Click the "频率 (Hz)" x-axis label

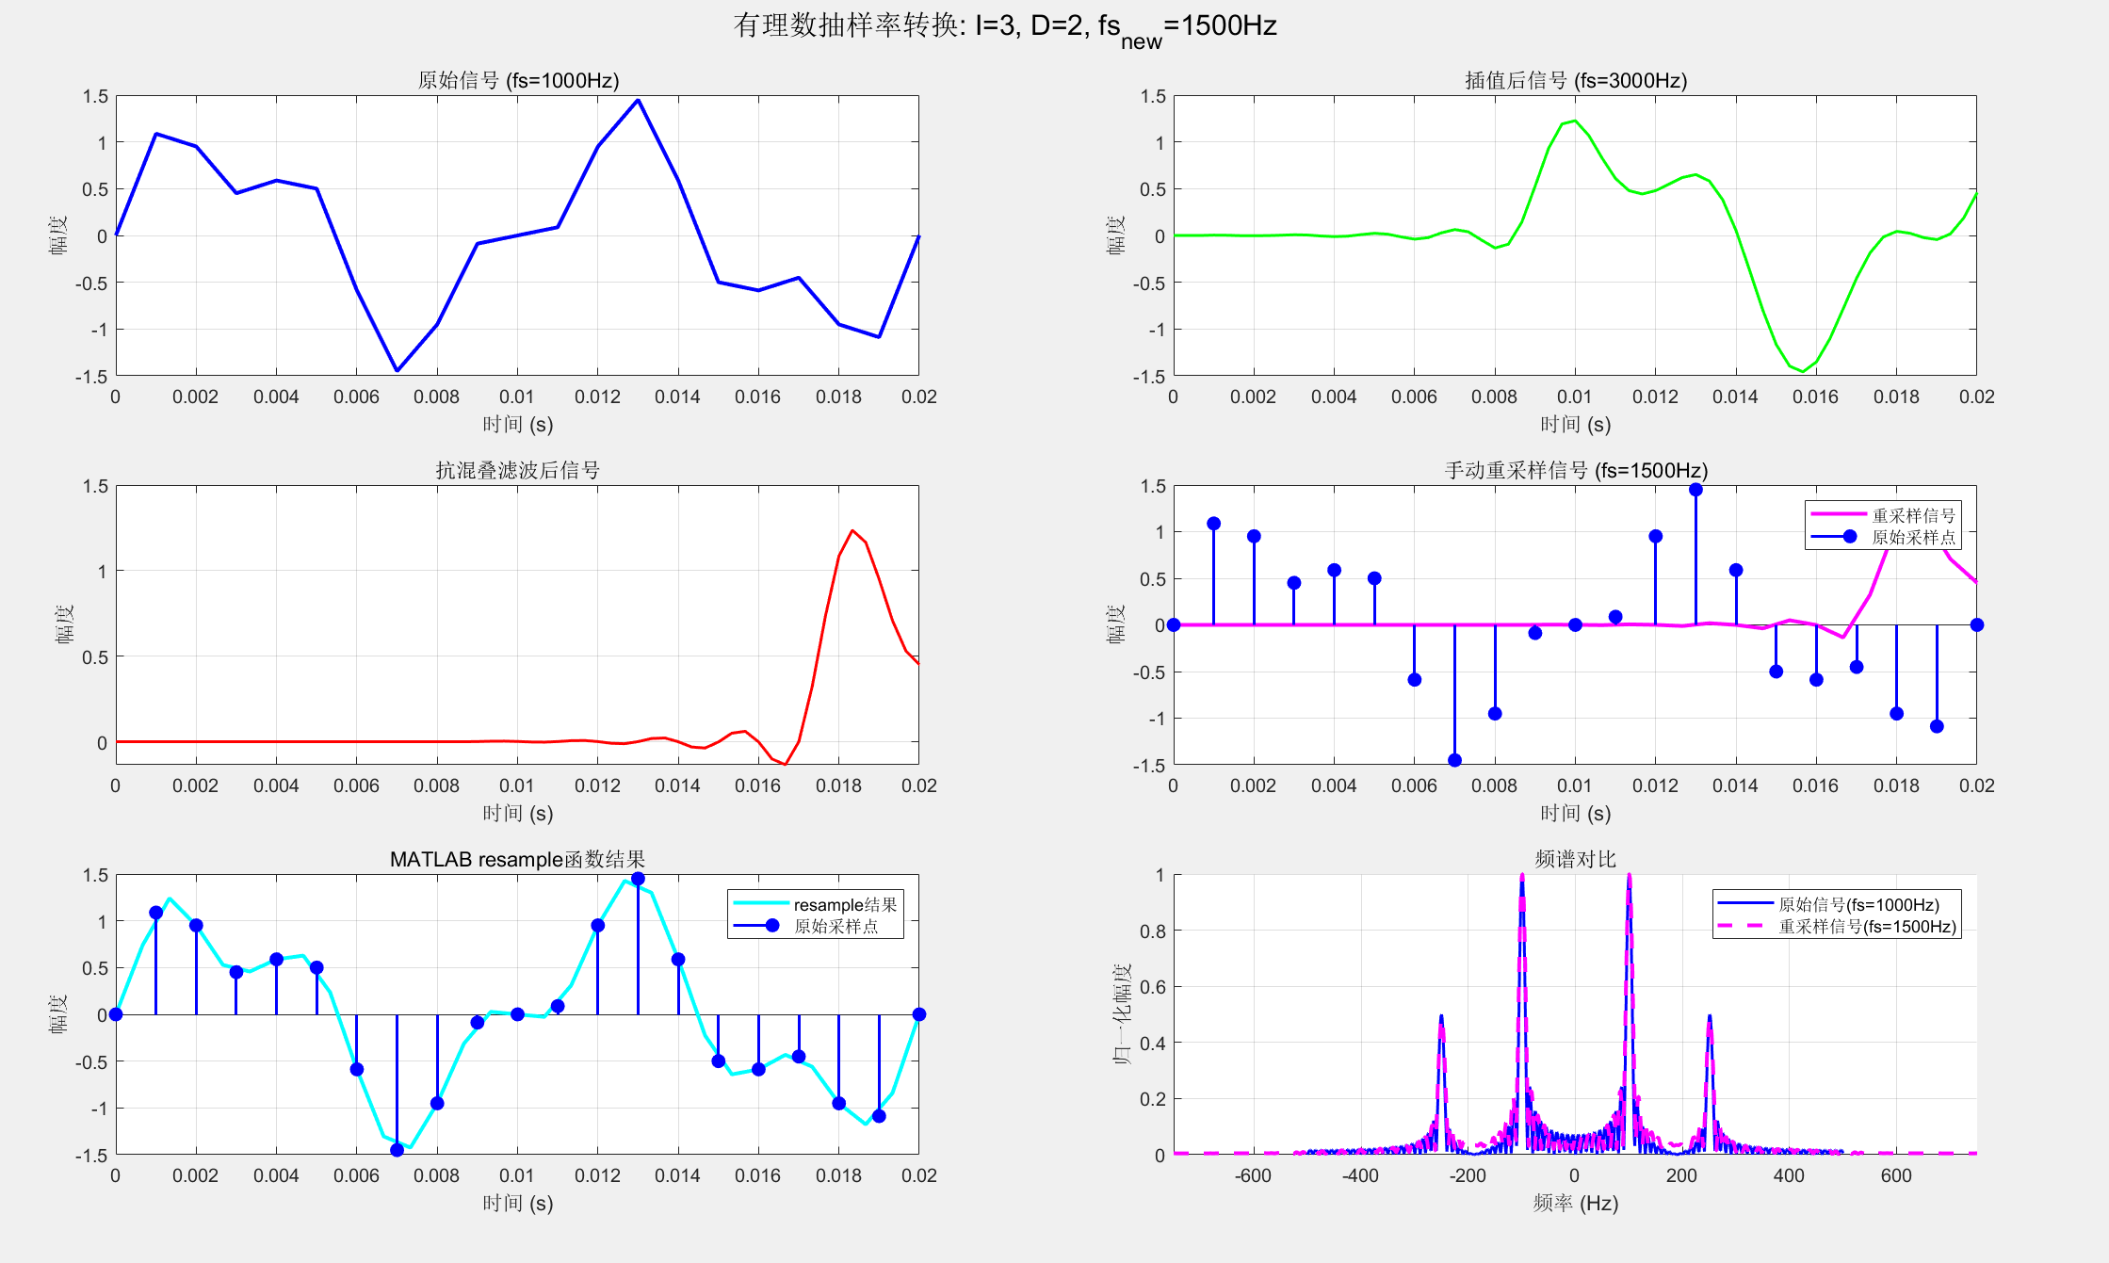(1575, 1203)
